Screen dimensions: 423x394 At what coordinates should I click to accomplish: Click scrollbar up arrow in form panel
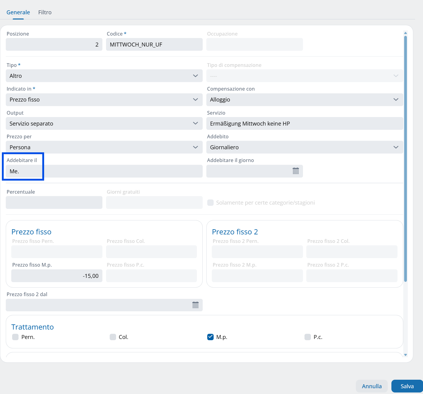click(x=405, y=33)
